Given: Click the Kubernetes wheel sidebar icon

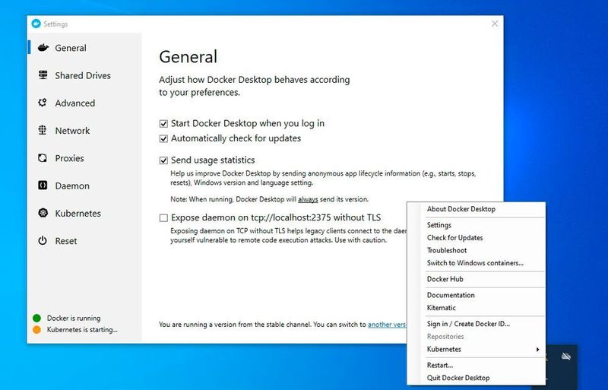Looking at the screenshot, I should pos(43,213).
